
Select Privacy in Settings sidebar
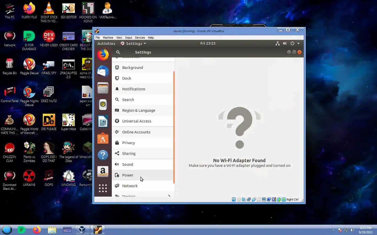(x=143, y=143)
